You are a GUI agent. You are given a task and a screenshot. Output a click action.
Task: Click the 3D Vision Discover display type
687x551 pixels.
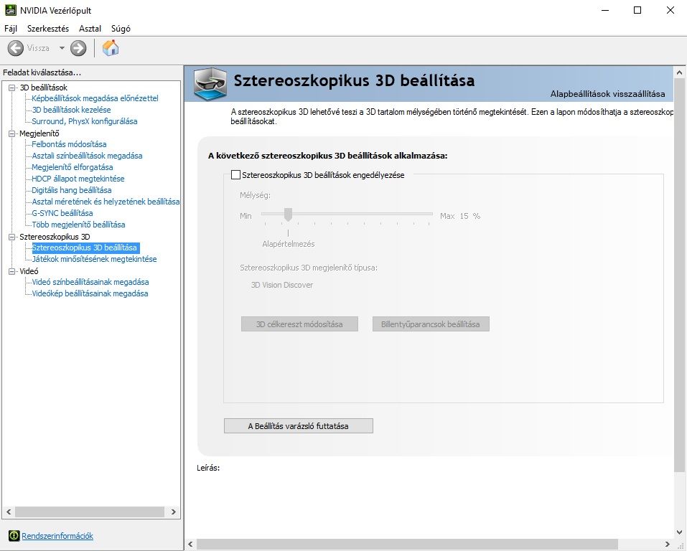[x=281, y=285]
